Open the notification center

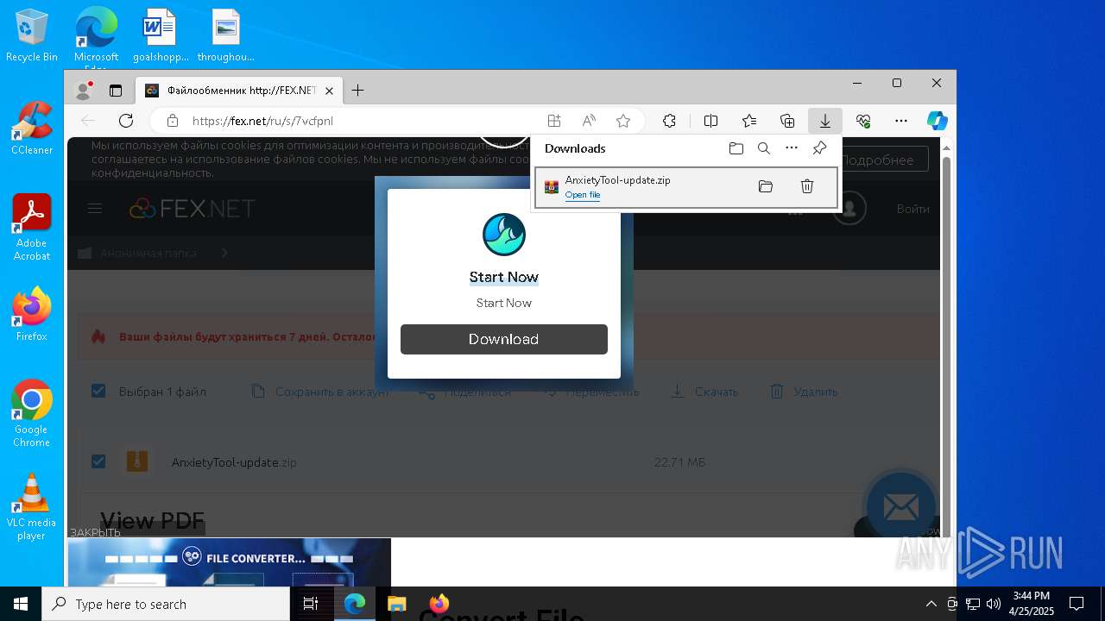pyautogui.click(x=1077, y=604)
